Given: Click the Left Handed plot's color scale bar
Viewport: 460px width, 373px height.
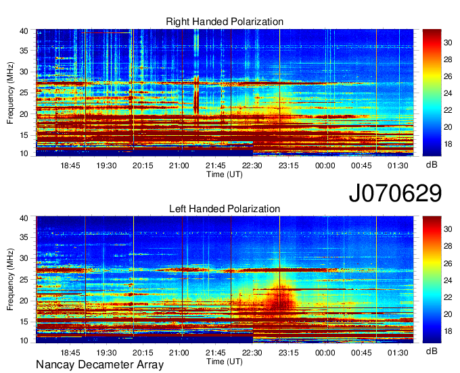Looking at the screenshot, I should pyautogui.click(x=432, y=280).
